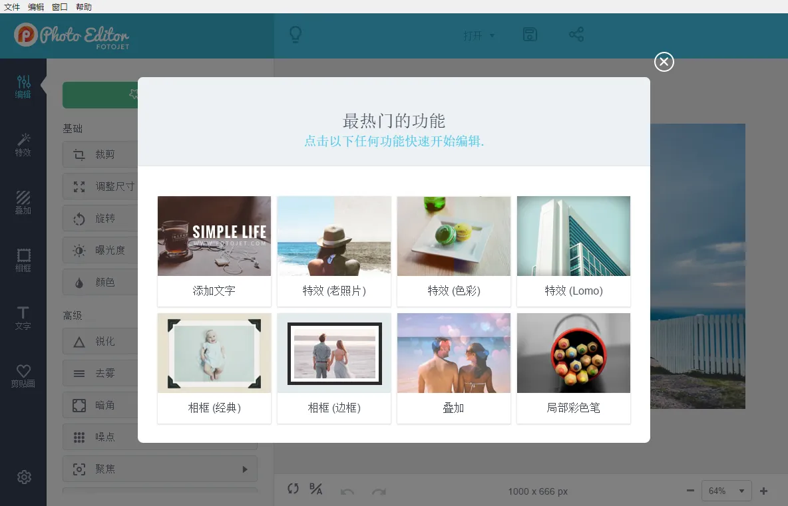Choose the 添加文字 feature card

pos(214,250)
